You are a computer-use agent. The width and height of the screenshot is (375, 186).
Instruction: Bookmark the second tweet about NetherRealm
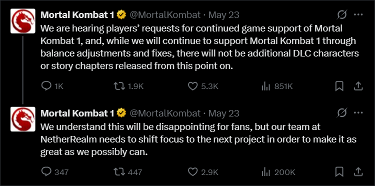(x=339, y=171)
